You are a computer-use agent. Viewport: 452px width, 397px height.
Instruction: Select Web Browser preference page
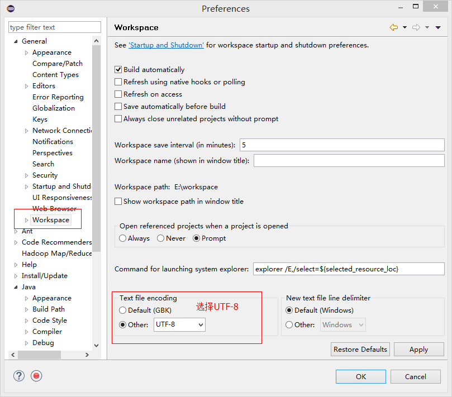(x=55, y=208)
